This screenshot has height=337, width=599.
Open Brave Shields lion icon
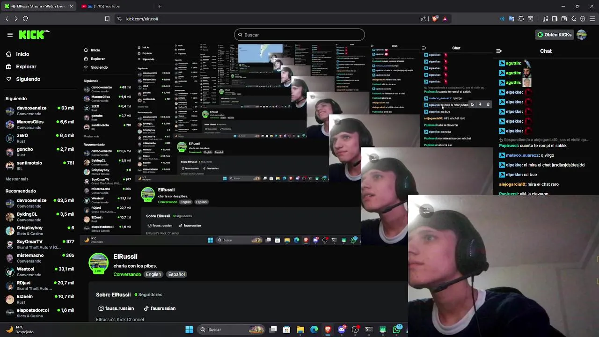[x=435, y=19]
